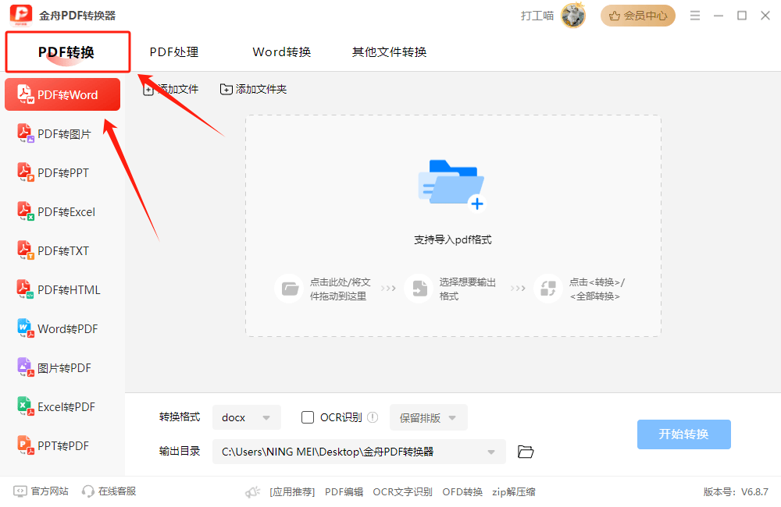This screenshot has height=507, width=781.
Task: Click the 点击此处 folder step icon
Action: [x=290, y=289]
